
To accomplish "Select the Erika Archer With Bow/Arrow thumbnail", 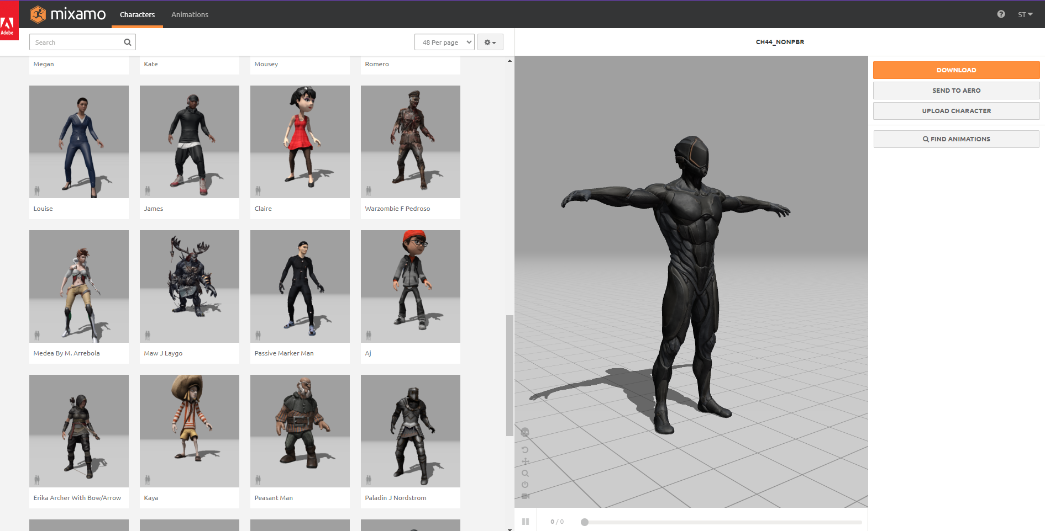I will coord(79,431).
